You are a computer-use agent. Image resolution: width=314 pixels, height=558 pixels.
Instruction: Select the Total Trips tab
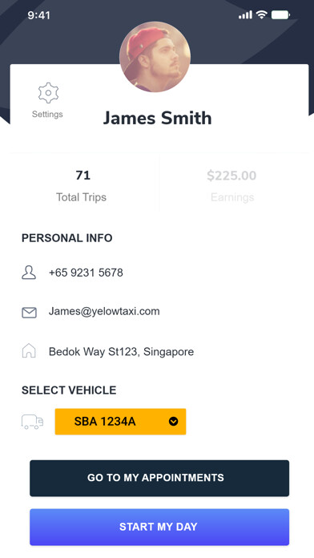[x=82, y=185]
